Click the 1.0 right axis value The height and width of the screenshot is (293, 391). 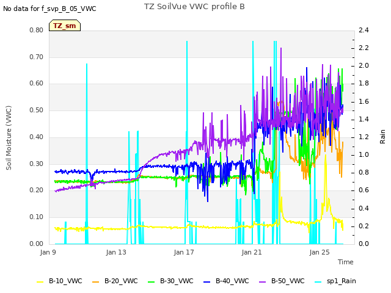point(364,154)
